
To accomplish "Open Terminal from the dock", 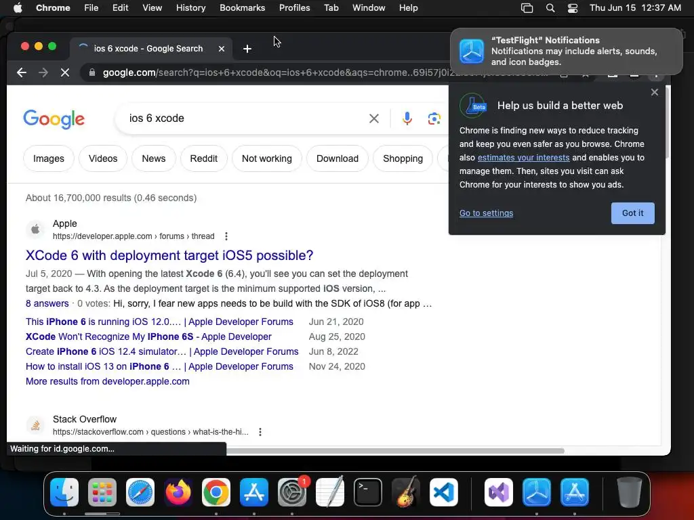I will [x=368, y=492].
